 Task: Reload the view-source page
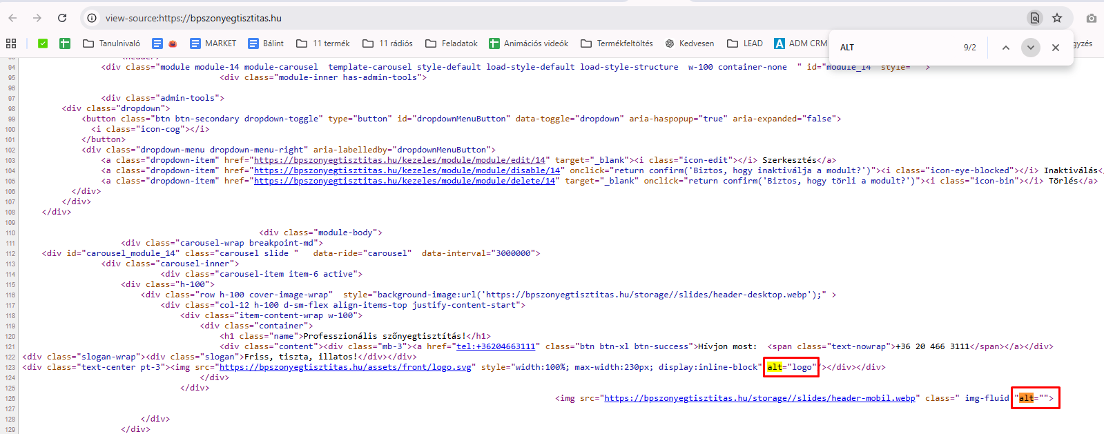click(x=62, y=18)
